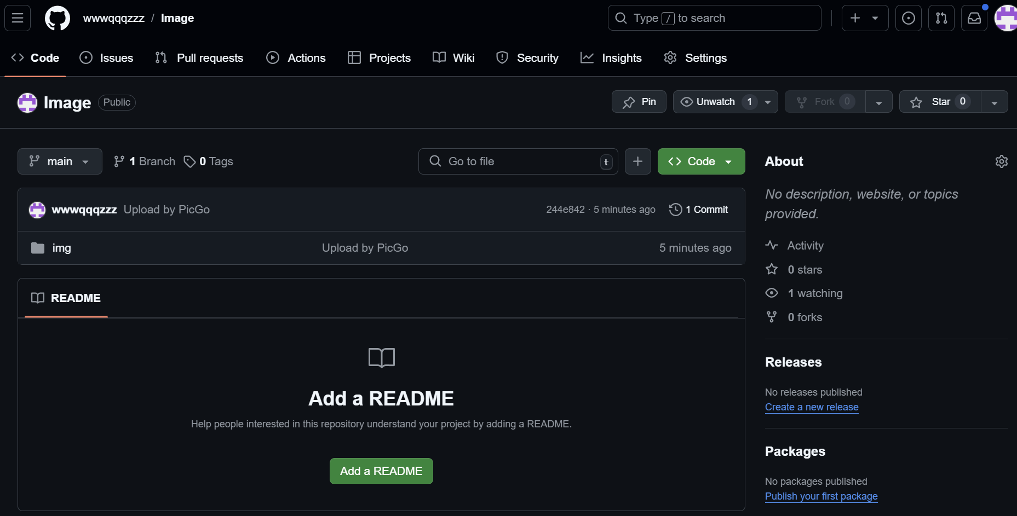Screen dimensions: 1017x516
Task: Click the repository avatar beside Image title
Action: [x=27, y=102]
